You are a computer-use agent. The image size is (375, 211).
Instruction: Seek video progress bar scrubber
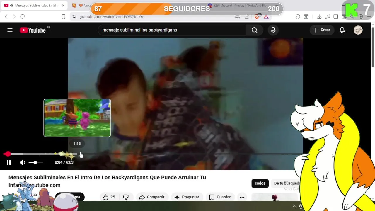[7, 154]
